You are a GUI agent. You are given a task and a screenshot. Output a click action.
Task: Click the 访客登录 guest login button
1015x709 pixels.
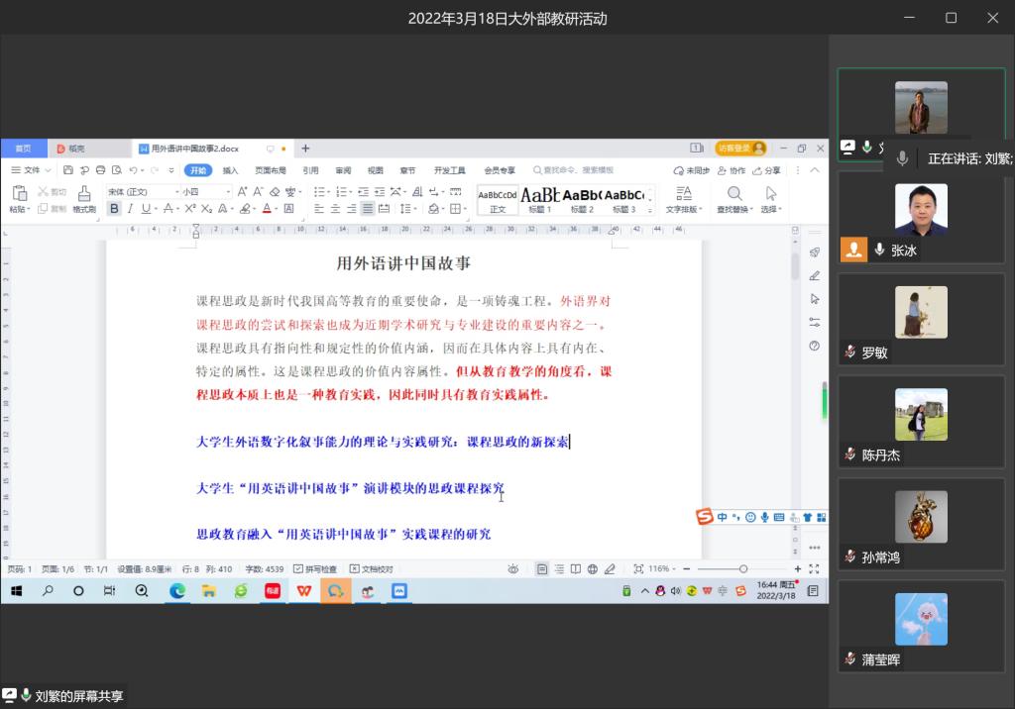740,149
